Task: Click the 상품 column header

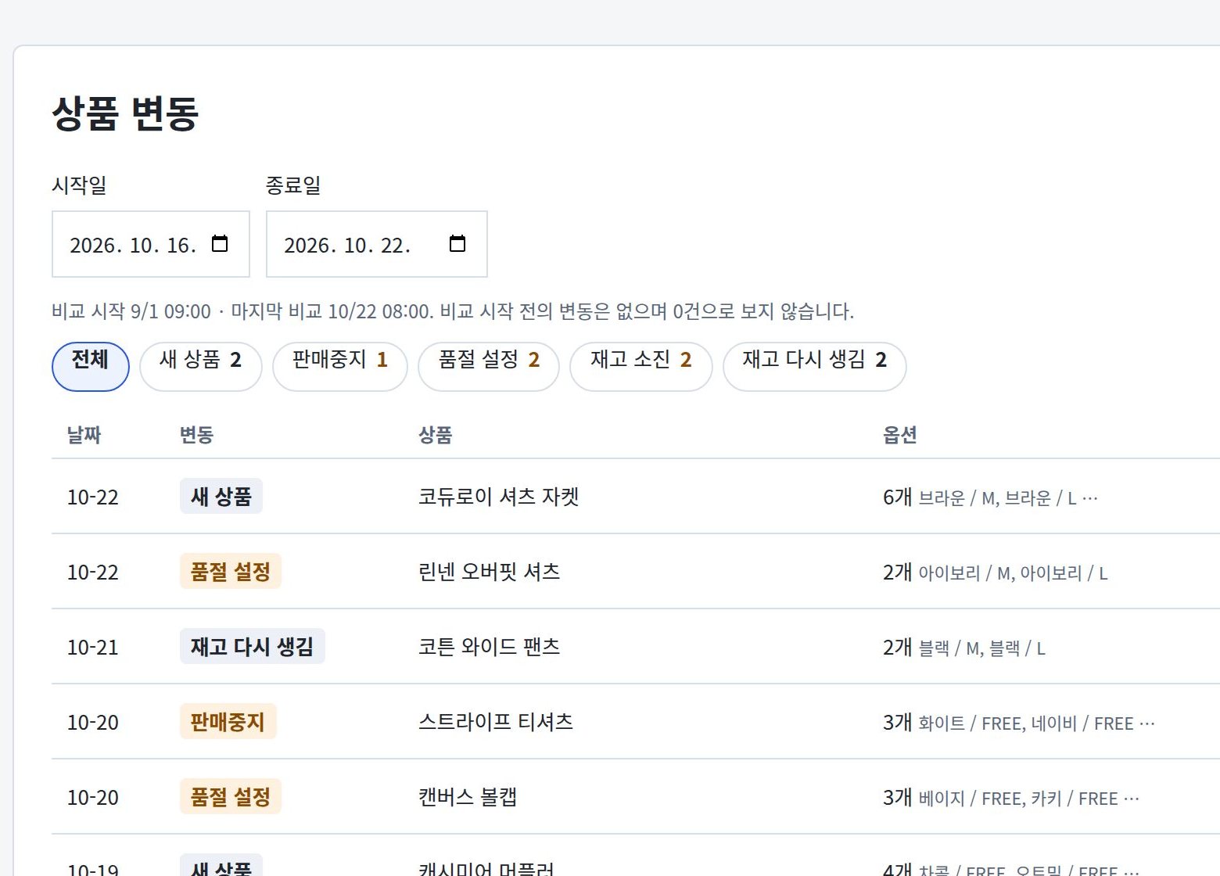Action: tap(435, 435)
